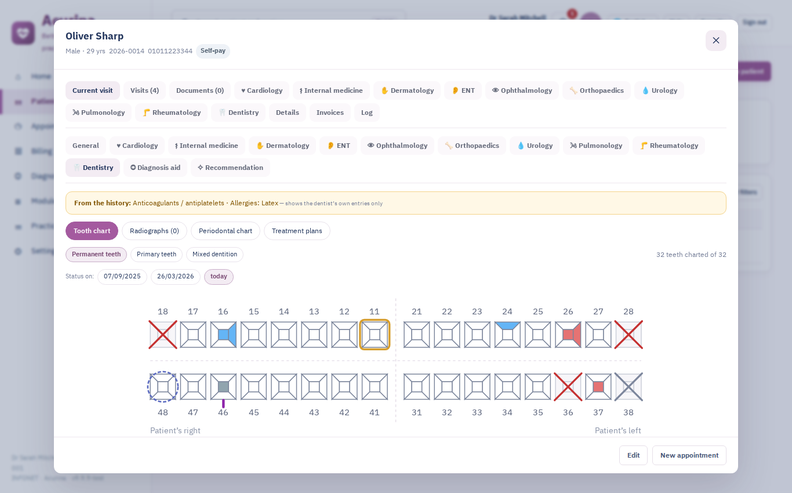Screen dimensions: 792x493
Task: Click tooth 46 with the grey centre
Action: (x=223, y=387)
